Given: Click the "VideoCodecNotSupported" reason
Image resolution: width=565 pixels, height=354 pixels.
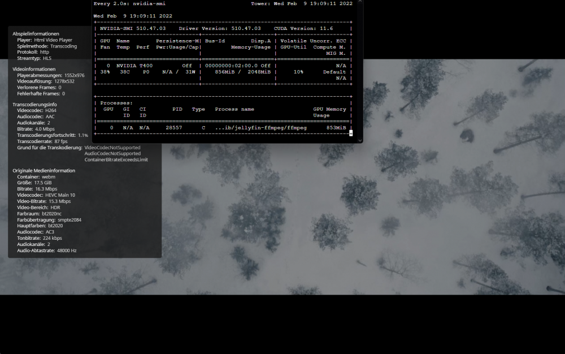Looking at the screenshot, I should click(x=112, y=148).
